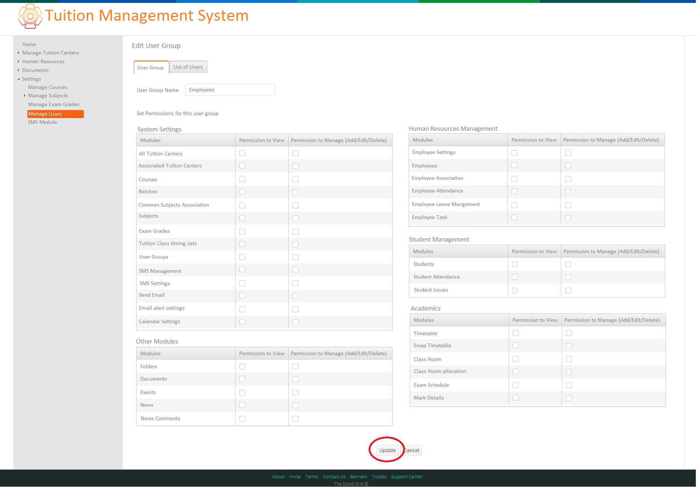The image size is (698, 487).
Task: Check view permission for Class Room
Action: 516,360
